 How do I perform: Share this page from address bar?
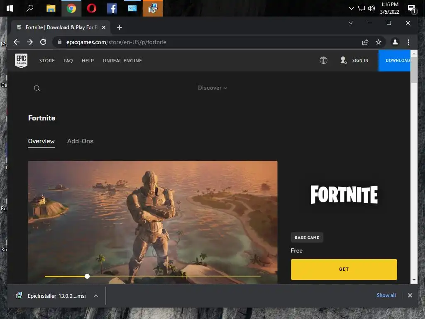click(365, 42)
